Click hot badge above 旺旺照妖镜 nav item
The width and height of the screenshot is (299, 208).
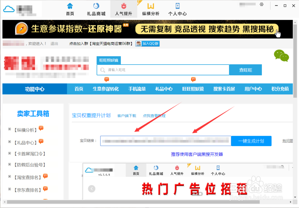(193, 79)
